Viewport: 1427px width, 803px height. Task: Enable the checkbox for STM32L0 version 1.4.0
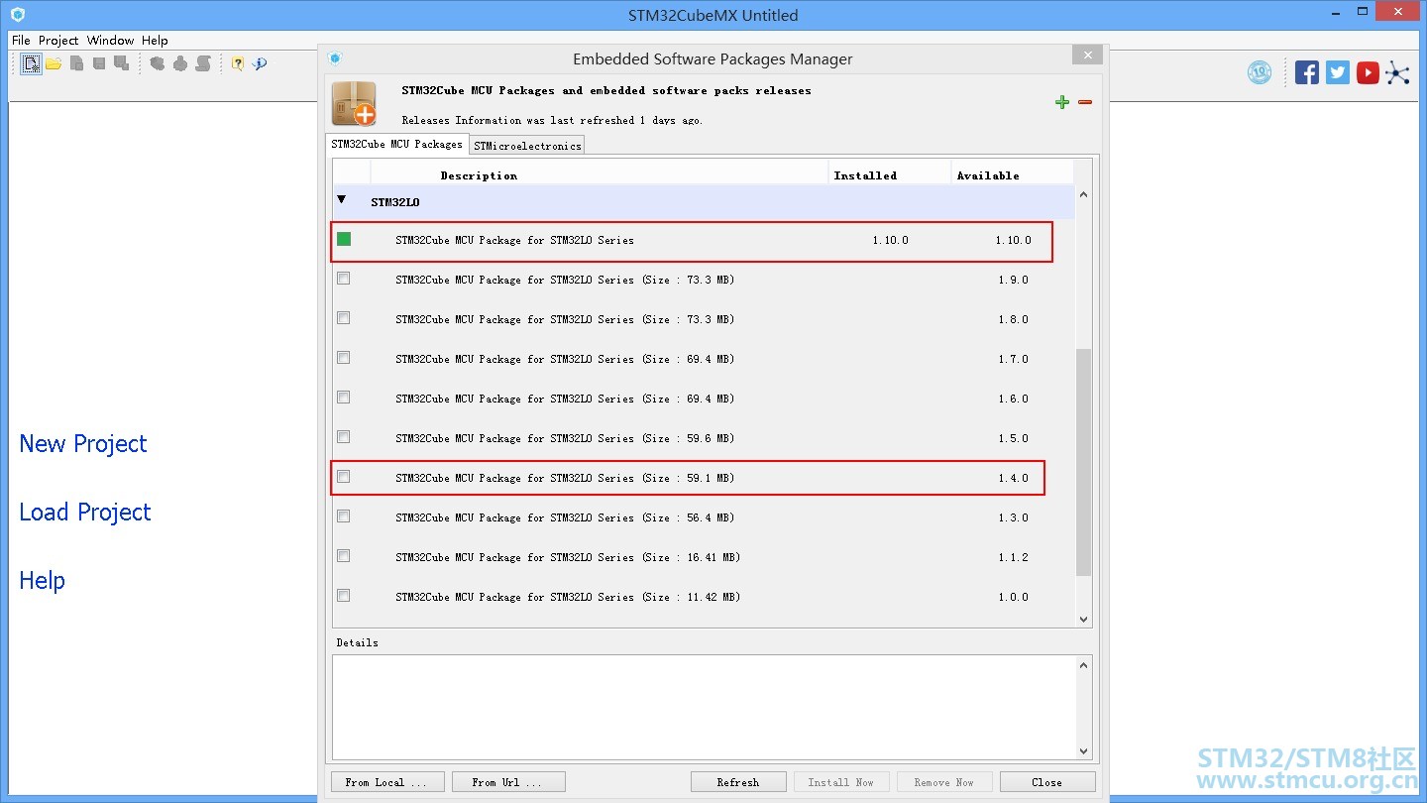[x=344, y=477]
